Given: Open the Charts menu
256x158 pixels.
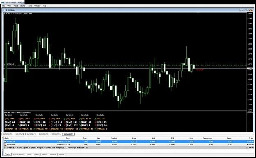Looking at the screenshot, I should [x=23, y=6].
